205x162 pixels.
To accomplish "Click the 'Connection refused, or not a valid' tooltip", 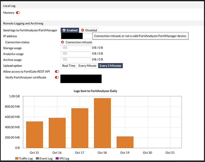I will (x=141, y=36).
